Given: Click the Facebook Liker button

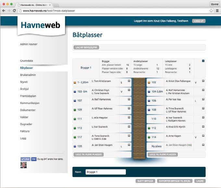Looking at the screenshot, I should pos(25,159).
